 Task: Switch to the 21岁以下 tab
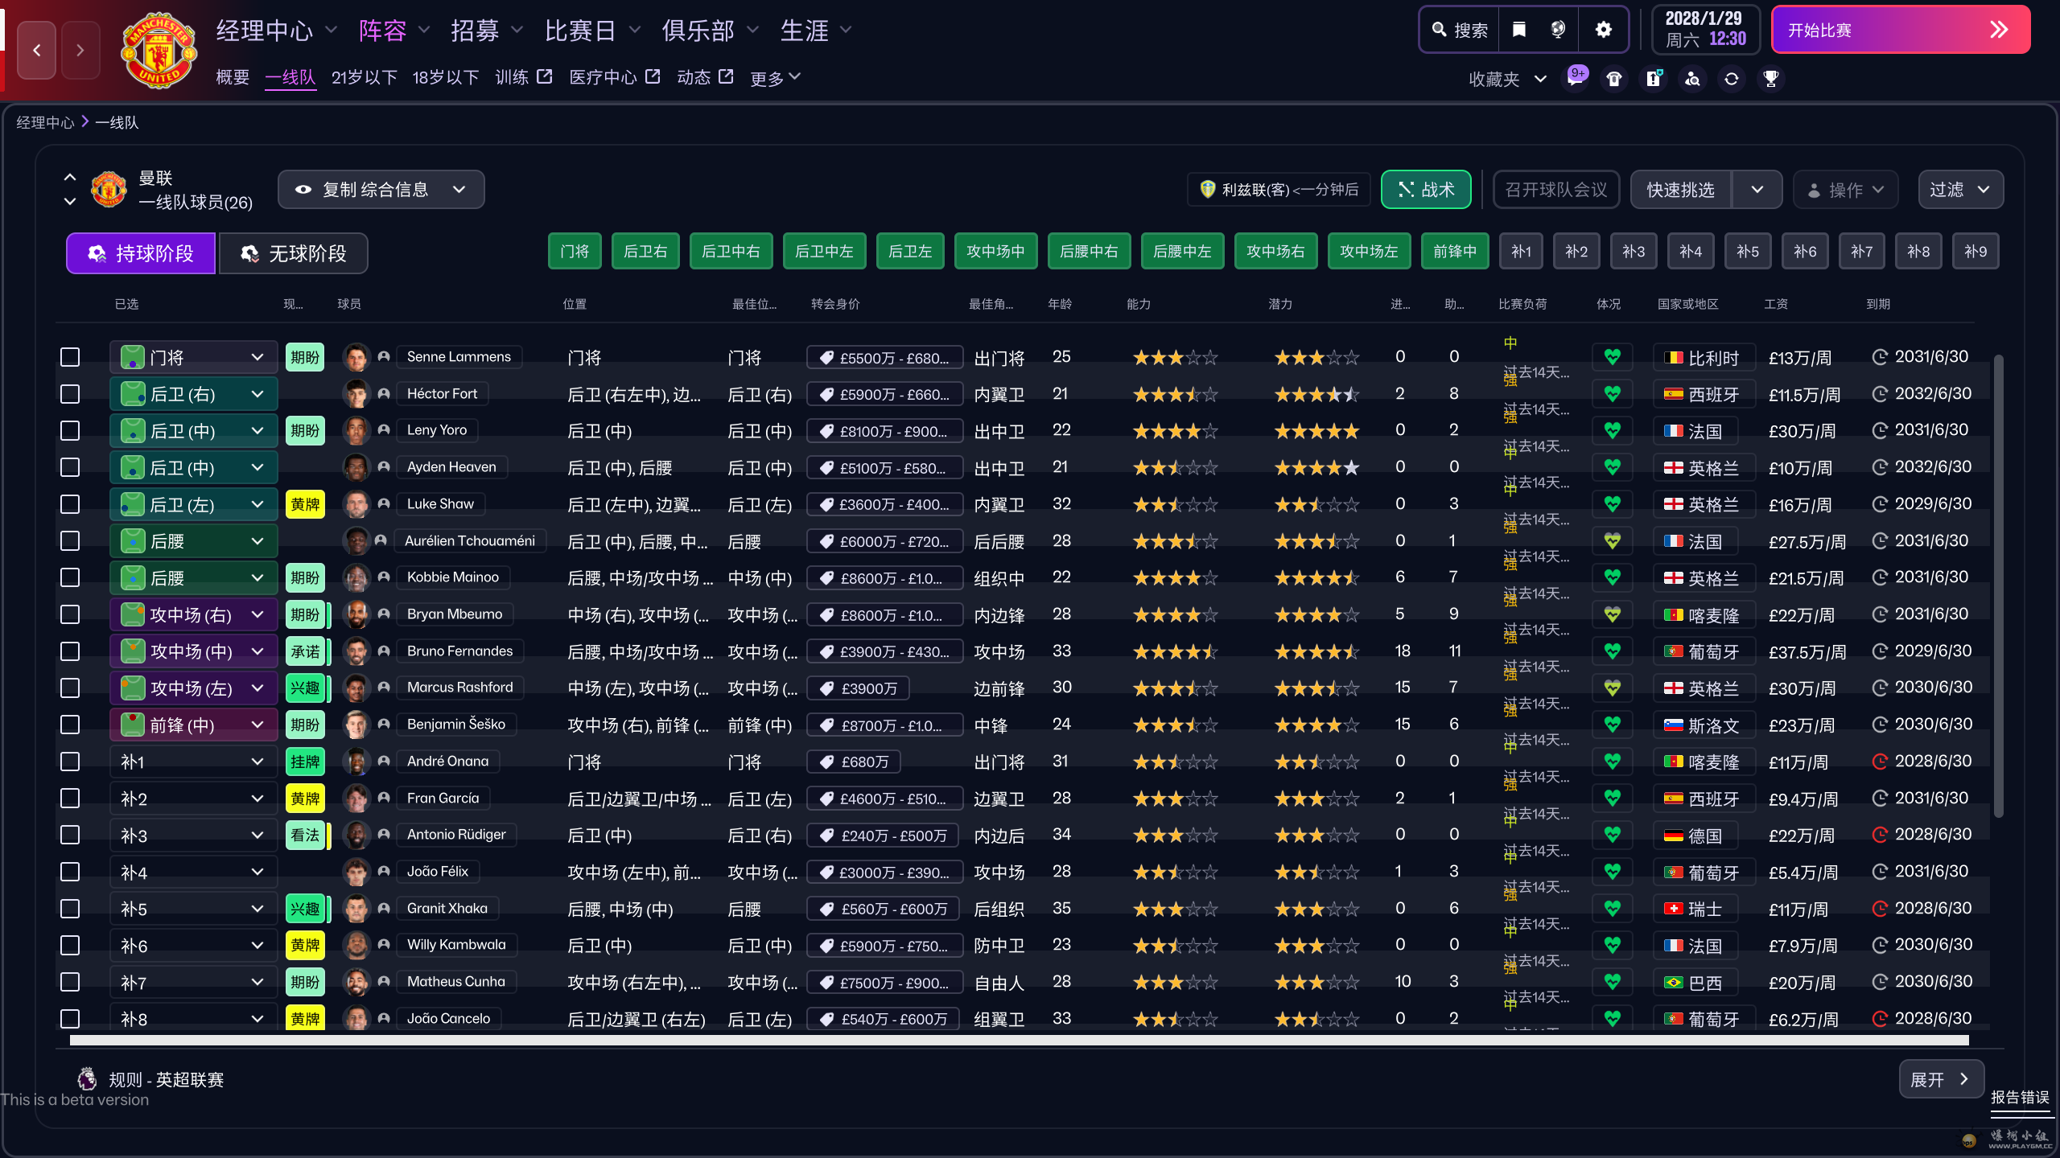(x=364, y=77)
